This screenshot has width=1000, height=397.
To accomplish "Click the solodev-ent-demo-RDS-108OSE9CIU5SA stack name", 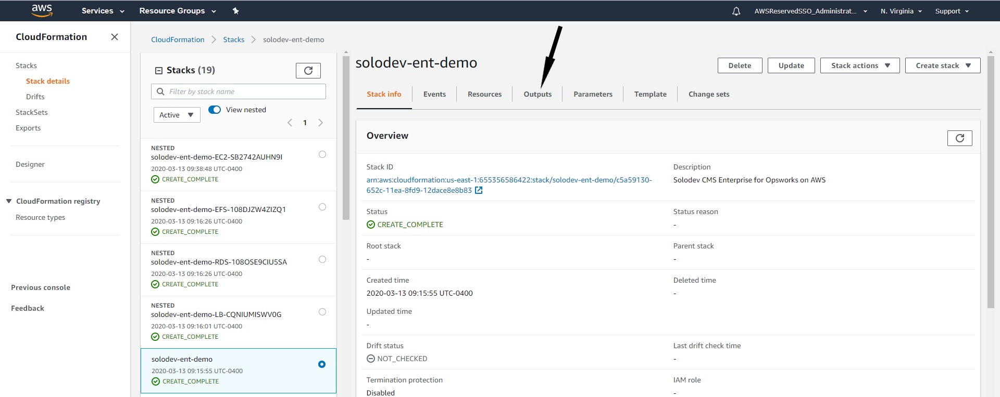I will tap(219, 262).
